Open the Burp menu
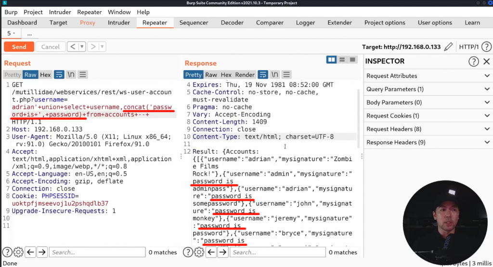Viewport: 493px width, 267px height. click(x=11, y=12)
